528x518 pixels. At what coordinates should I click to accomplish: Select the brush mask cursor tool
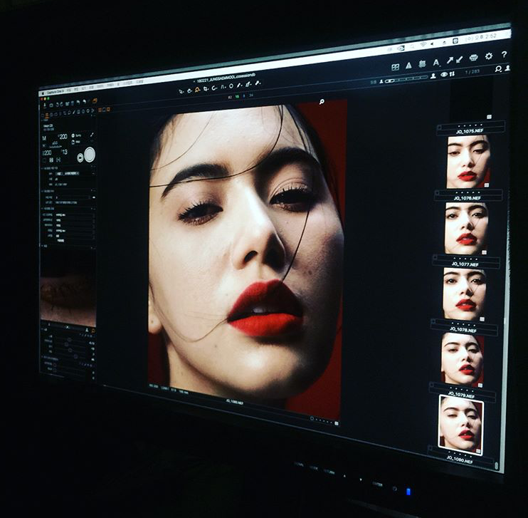click(x=240, y=85)
